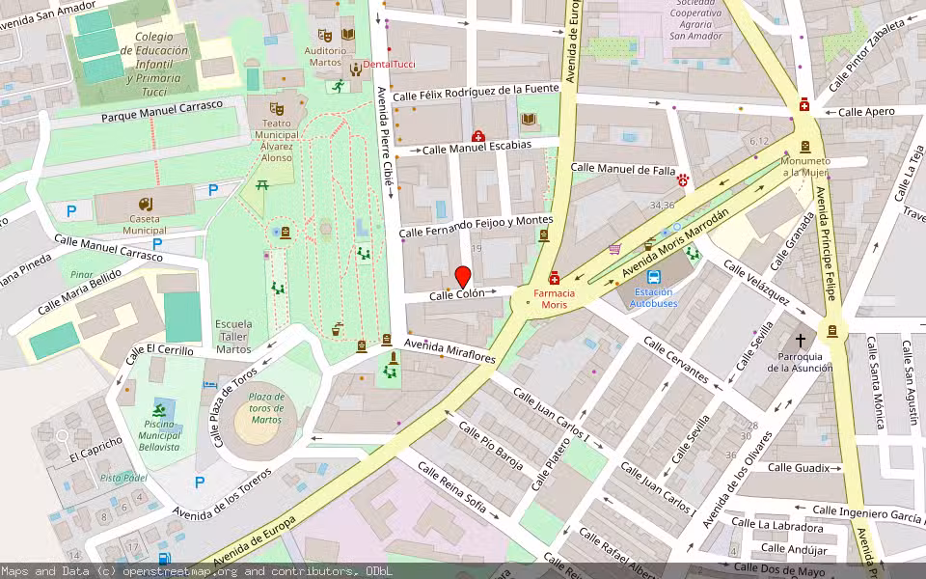Select the Colegio de Educación Infantil label
The height and width of the screenshot is (579, 926).
tap(154, 64)
